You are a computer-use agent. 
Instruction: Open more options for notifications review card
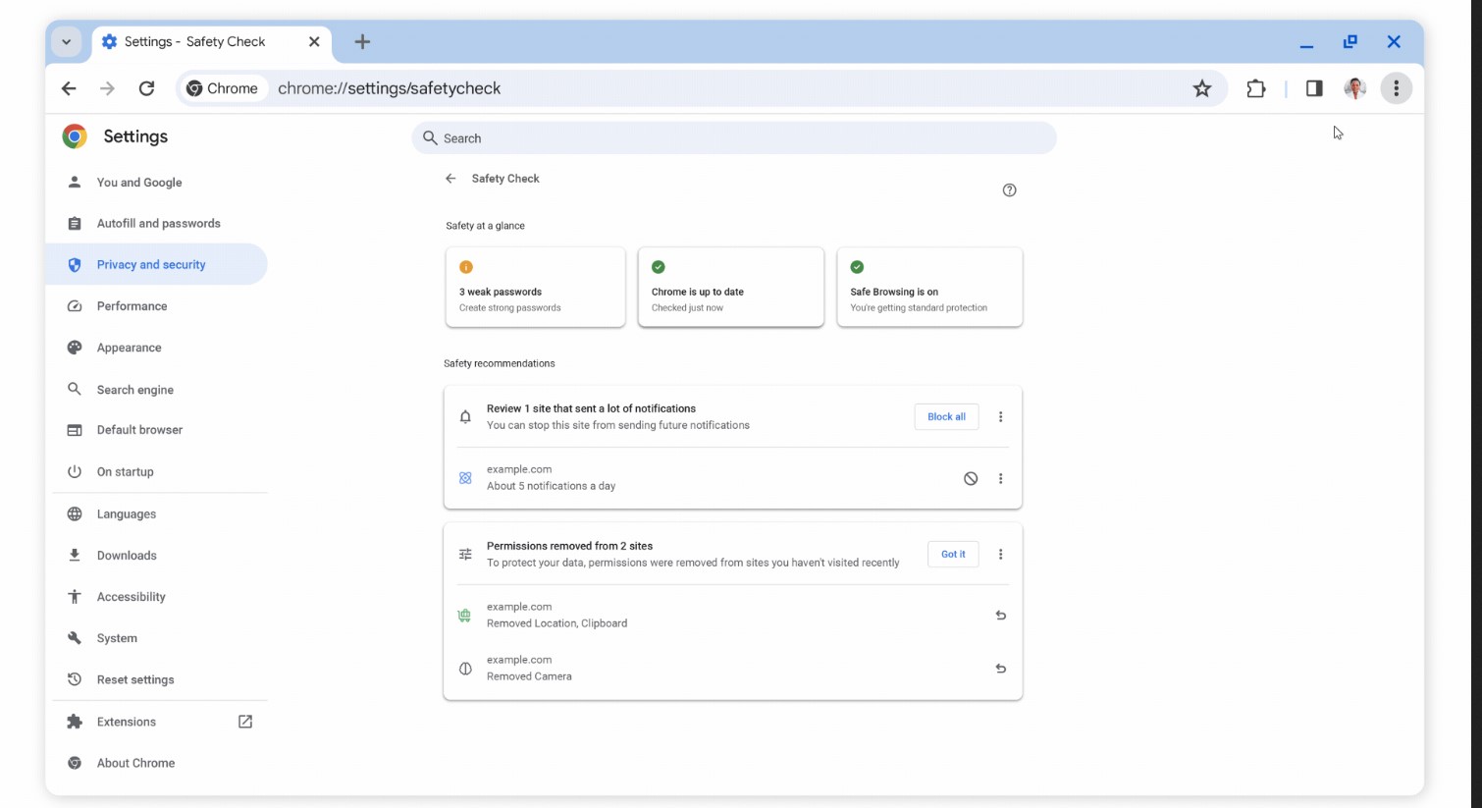point(1000,417)
